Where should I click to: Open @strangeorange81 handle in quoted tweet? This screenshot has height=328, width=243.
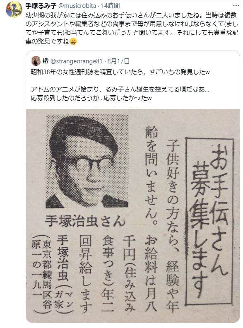click(x=77, y=61)
